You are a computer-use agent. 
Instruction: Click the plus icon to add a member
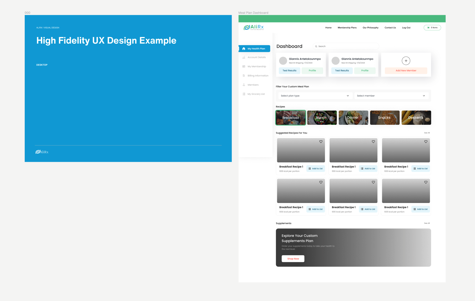[x=406, y=61]
